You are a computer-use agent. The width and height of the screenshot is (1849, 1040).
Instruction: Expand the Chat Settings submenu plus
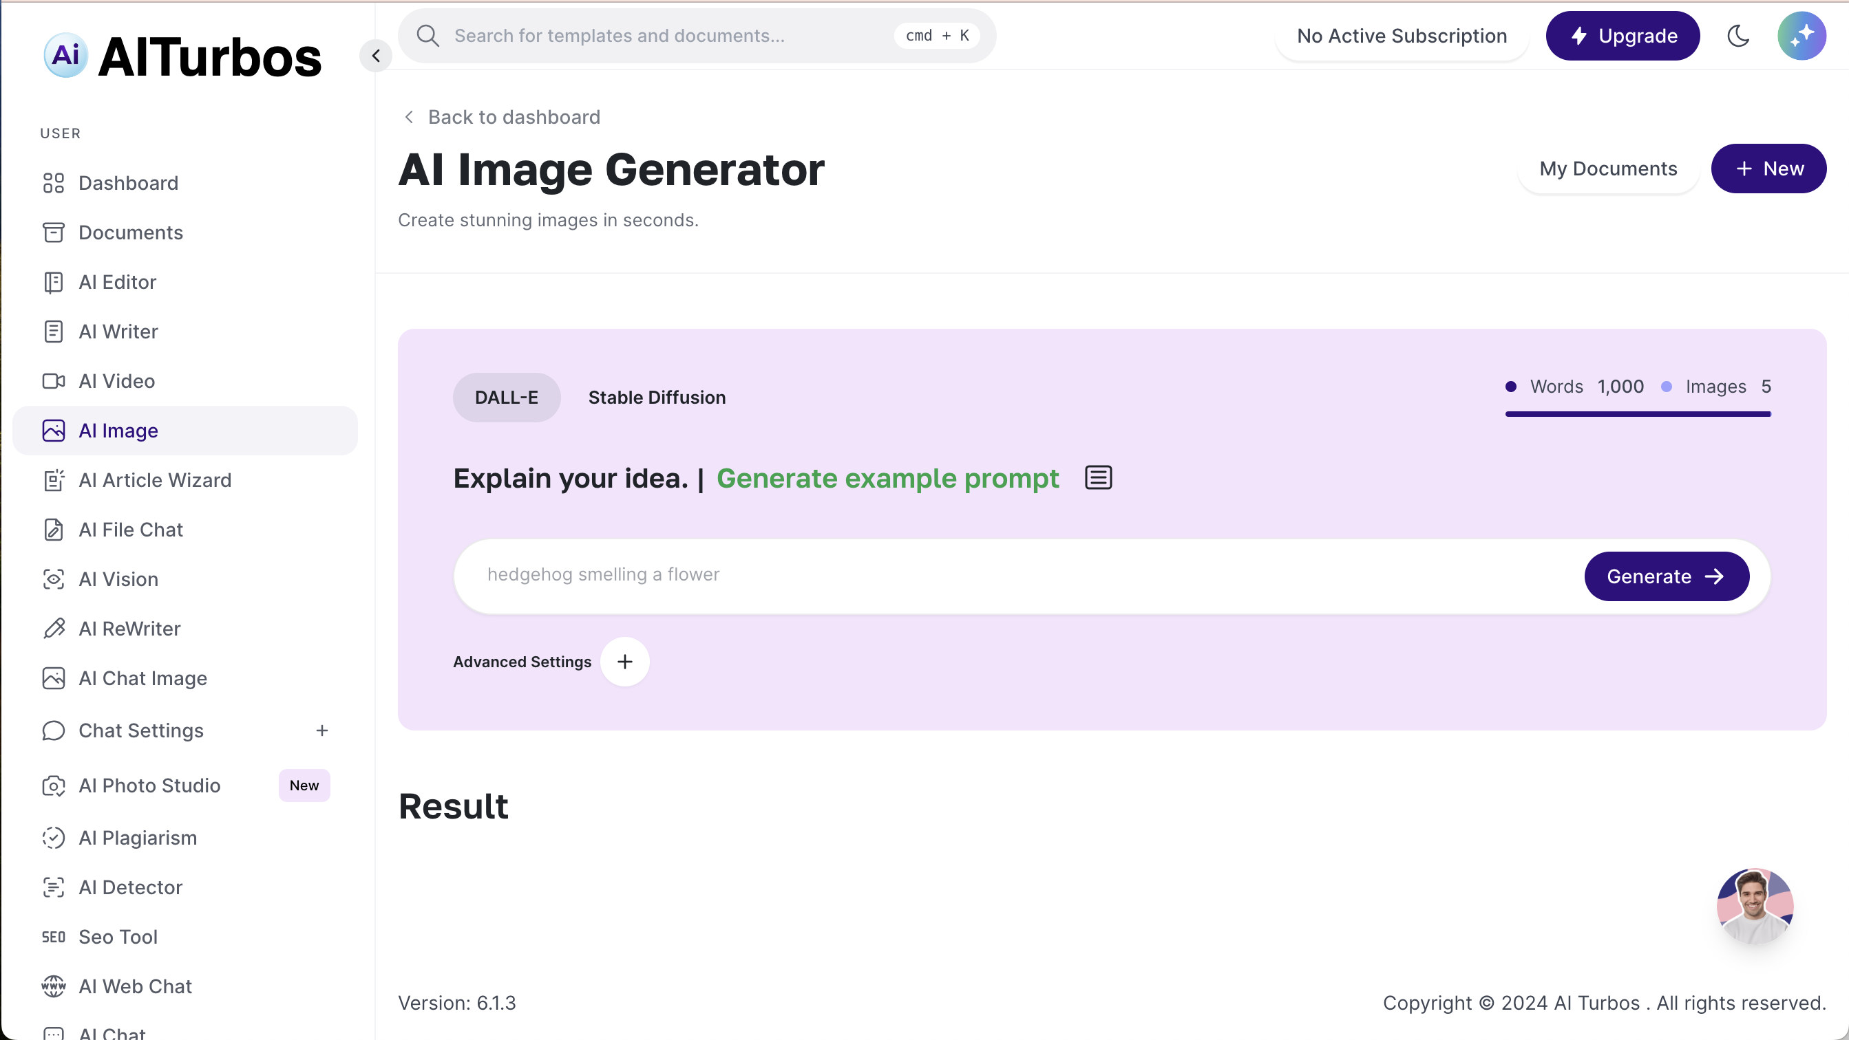(x=321, y=730)
